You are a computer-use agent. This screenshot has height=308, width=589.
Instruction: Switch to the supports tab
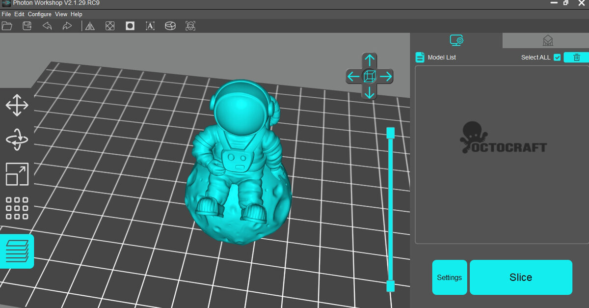[548, 40]
